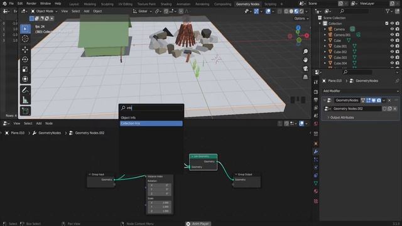The width and height of the screenshot is (402, 226).
Task: Select the Annotate tool in viewport toolbar
Action: pos(25,90)
